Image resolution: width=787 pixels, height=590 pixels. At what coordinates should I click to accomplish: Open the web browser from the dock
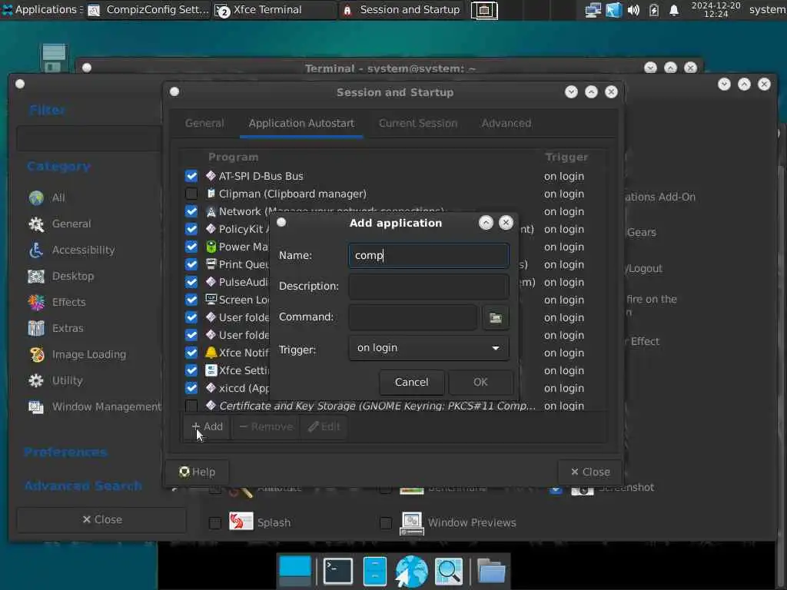click(x=412, y=571)
